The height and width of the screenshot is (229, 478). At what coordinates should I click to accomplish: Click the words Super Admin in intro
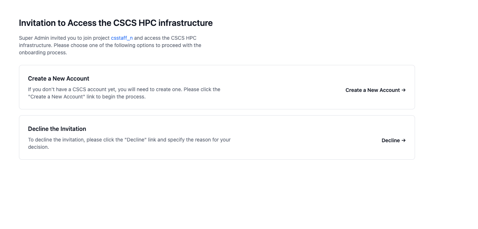tap(34, 38)
